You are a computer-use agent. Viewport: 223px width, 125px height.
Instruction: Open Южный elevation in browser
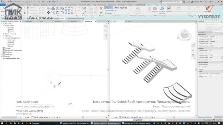tap(10, 46)
